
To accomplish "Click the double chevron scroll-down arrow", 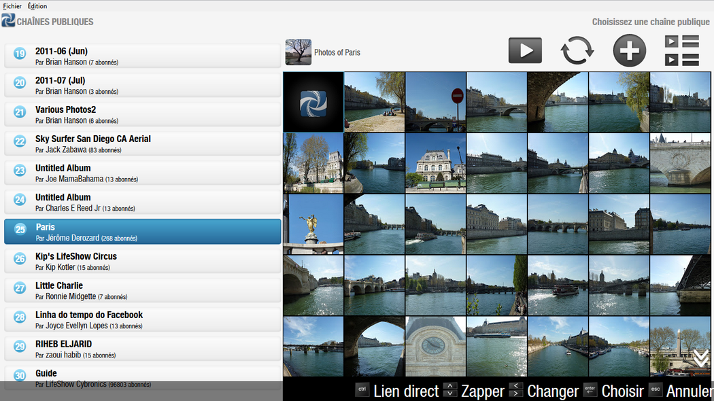I will [700, 358].
